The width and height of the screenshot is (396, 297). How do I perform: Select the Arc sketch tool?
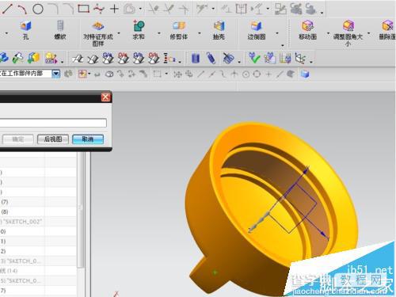pos(22,9)
